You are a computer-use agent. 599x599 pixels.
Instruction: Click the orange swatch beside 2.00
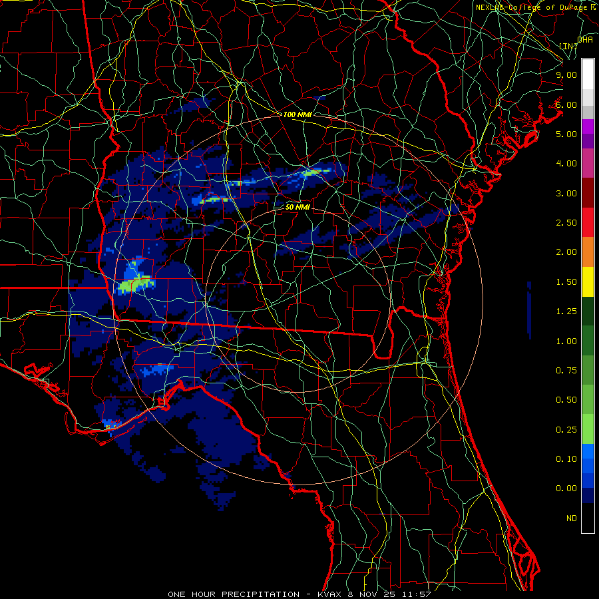point(588,252)
